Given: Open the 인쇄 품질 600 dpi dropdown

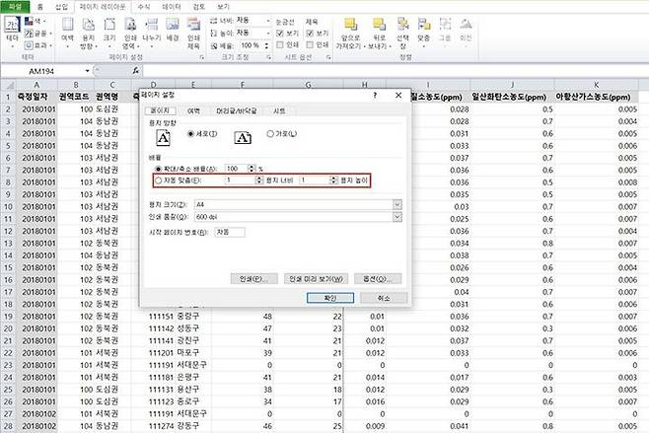Looking at the screenshot, I should click(397, 218).
